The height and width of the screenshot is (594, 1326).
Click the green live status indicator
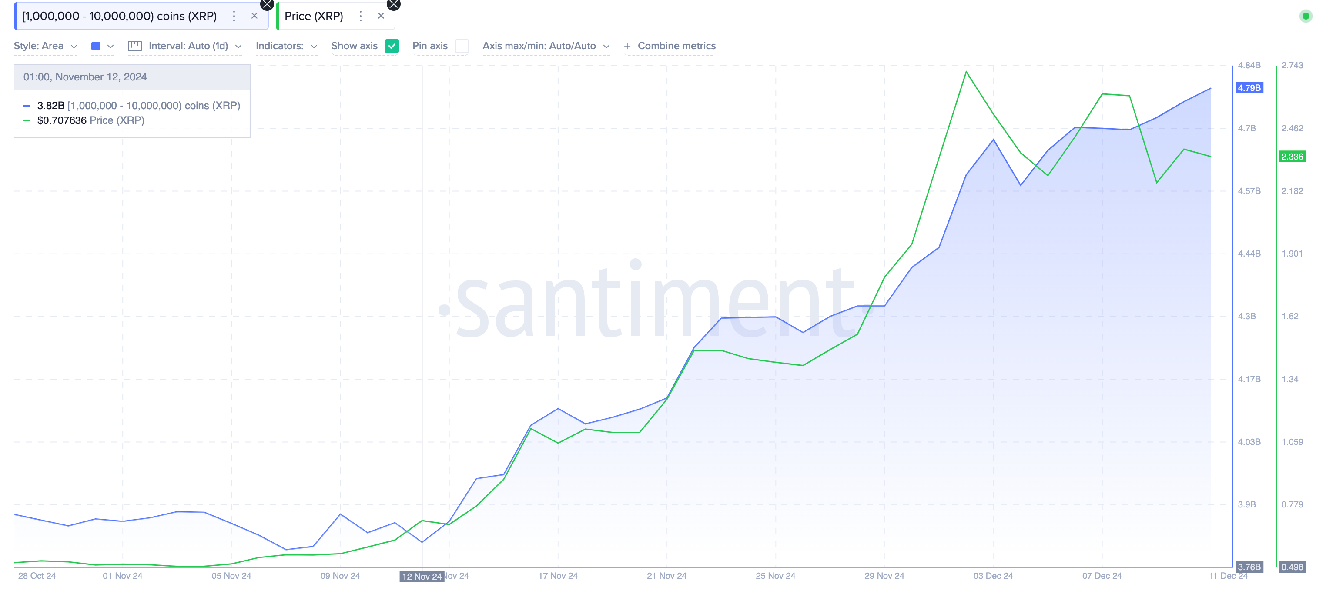pyautogui.click(x=1306, y=16)
